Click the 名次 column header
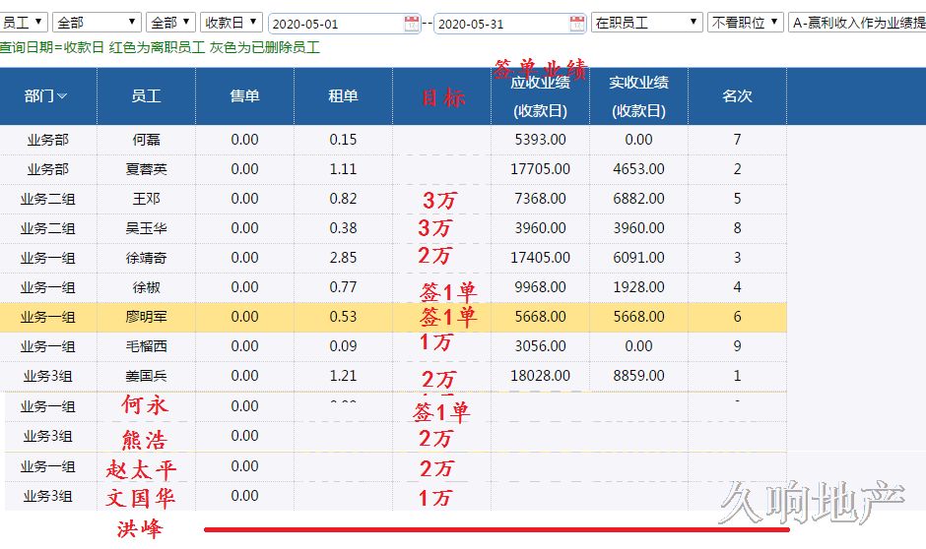The image size is (926, 549). (x=737, y=95)
